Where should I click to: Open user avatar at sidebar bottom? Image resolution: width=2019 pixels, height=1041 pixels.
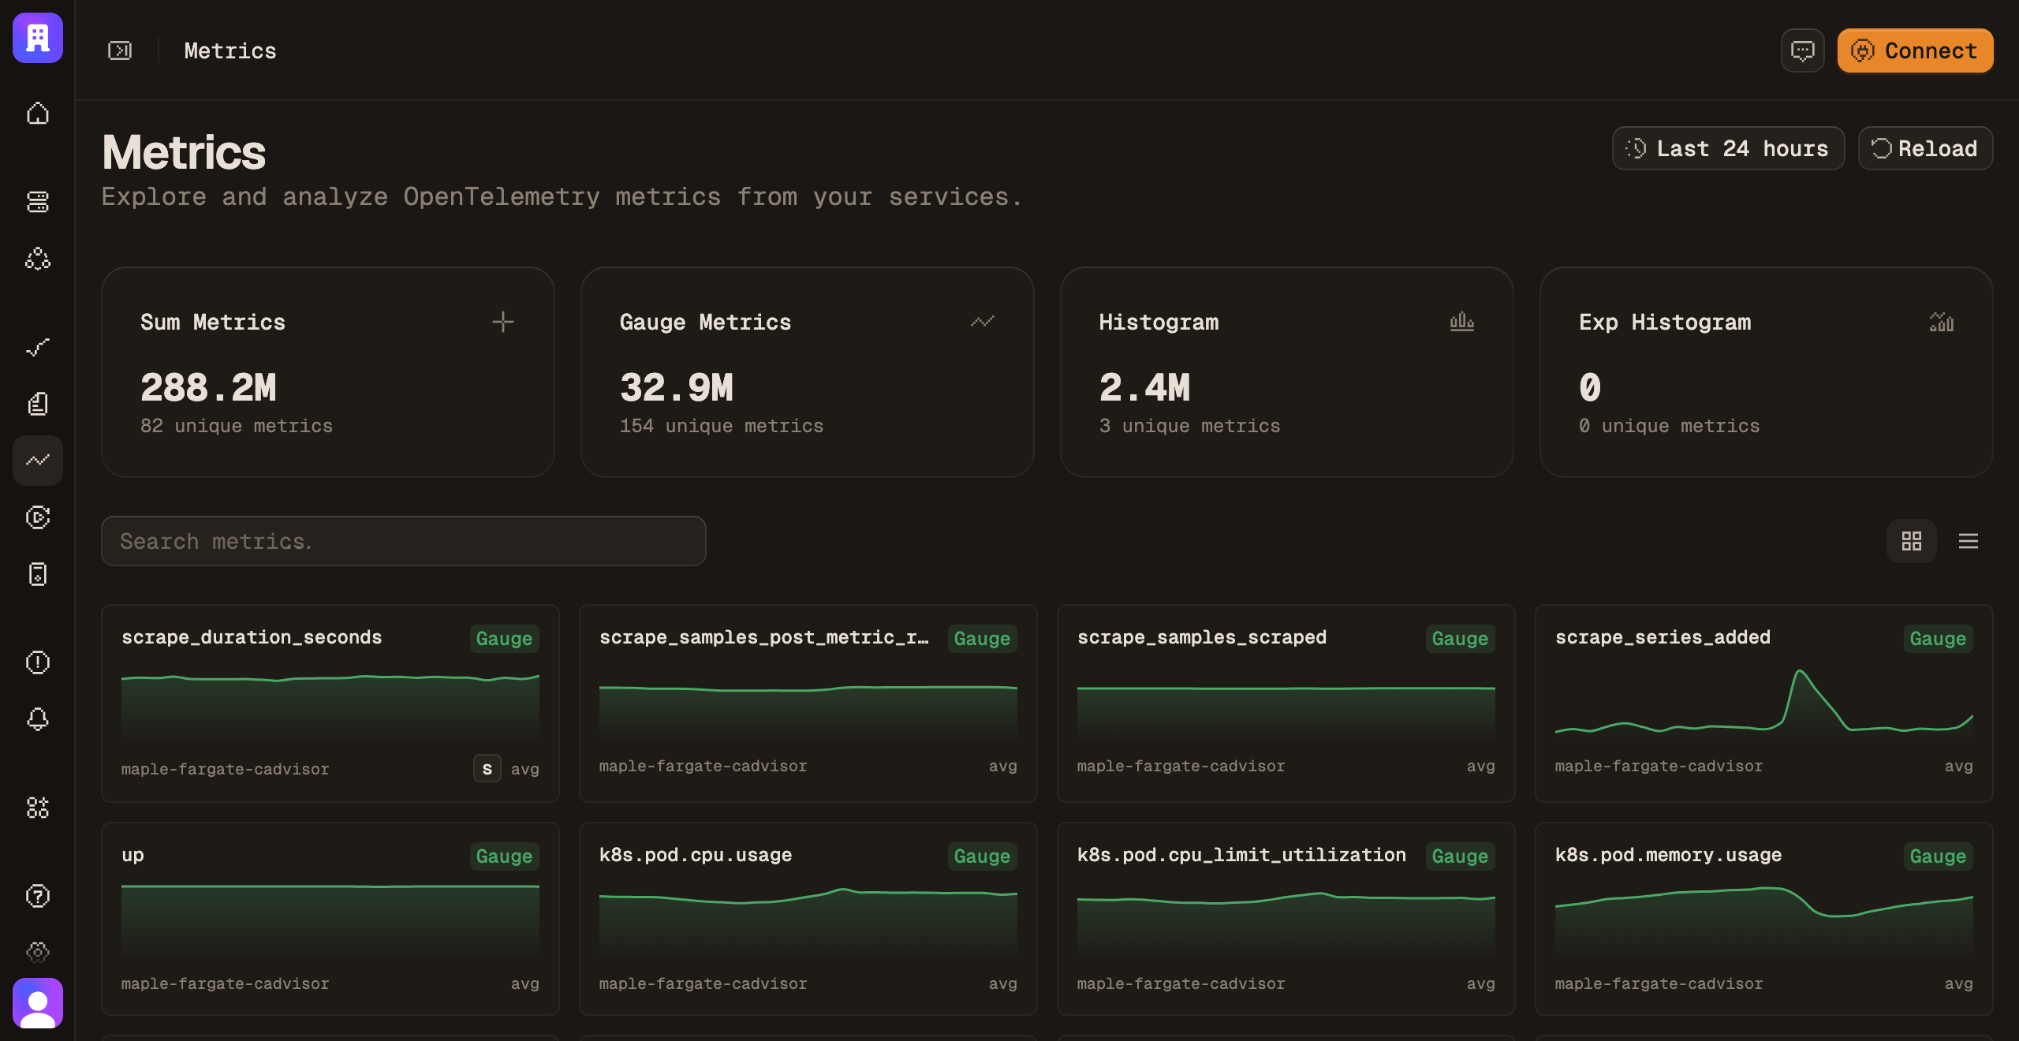tap(38, 1003)
